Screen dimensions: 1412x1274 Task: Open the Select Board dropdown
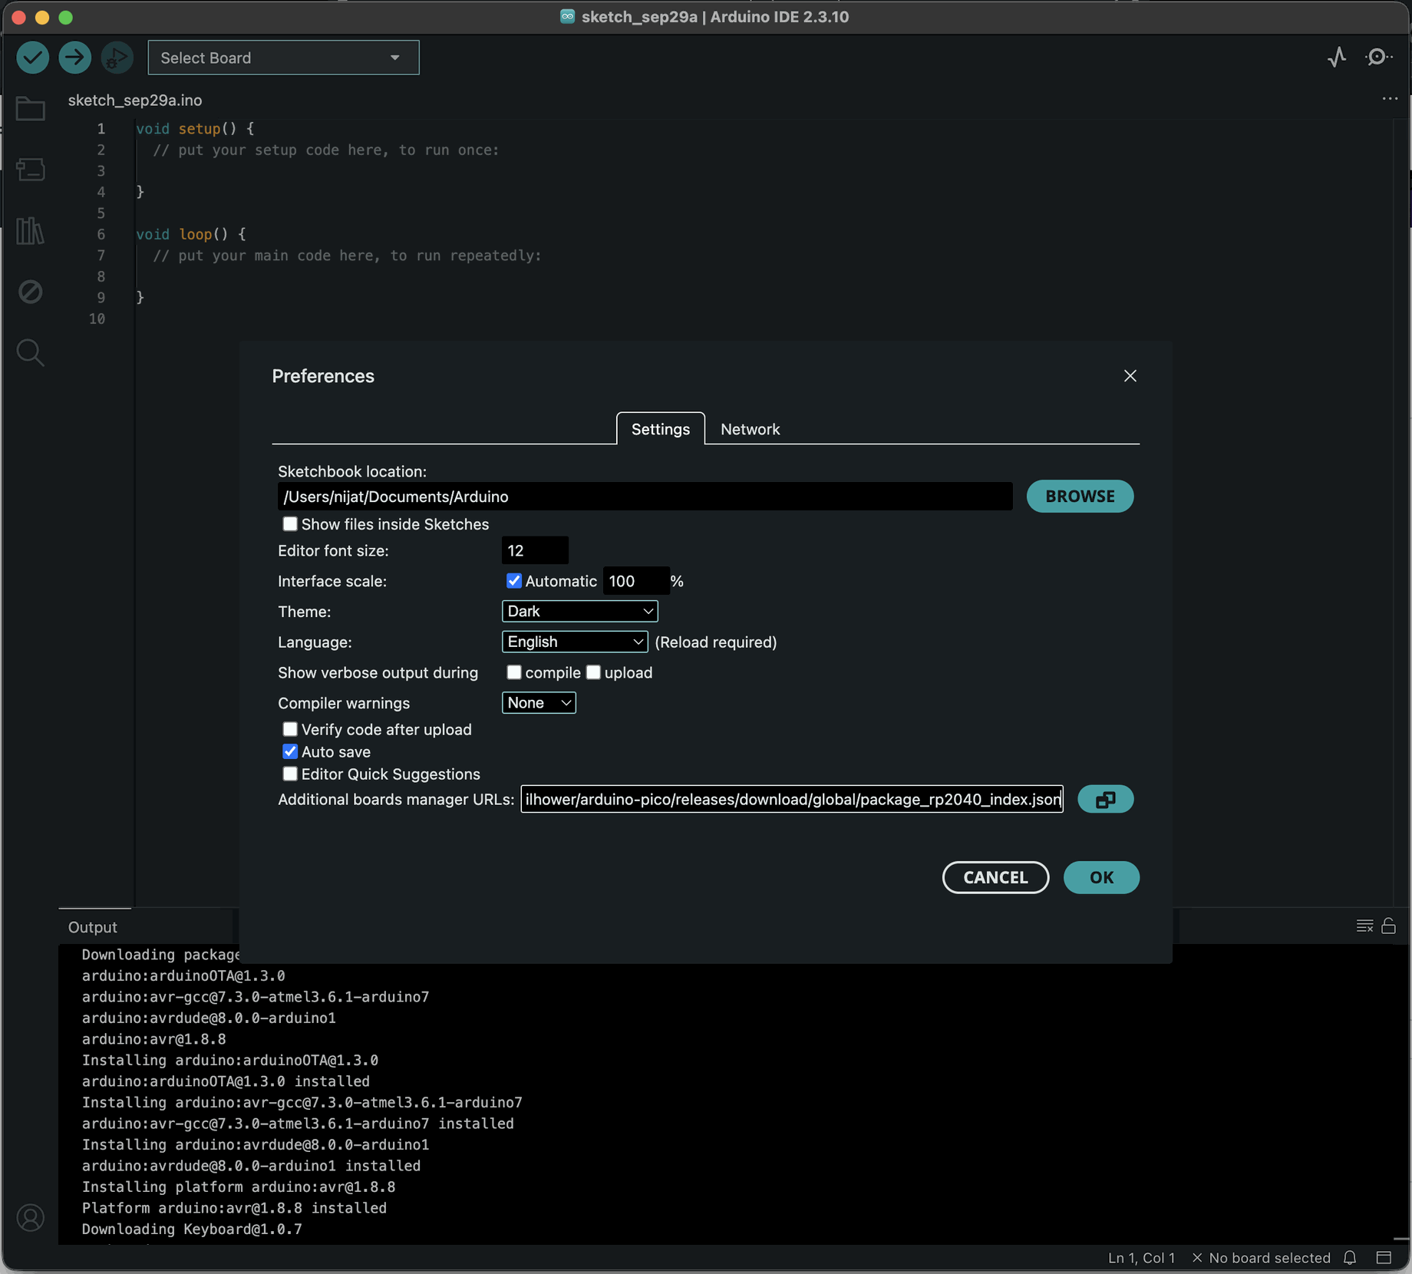pos(283,58)
